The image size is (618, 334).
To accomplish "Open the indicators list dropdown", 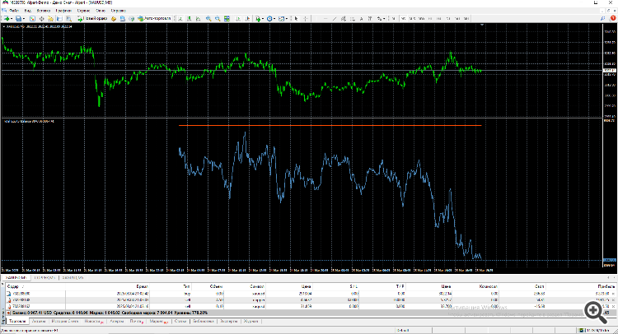I will (x=263, y=18).
